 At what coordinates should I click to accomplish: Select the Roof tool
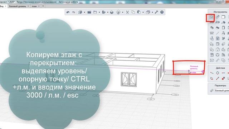click(223, 22)
